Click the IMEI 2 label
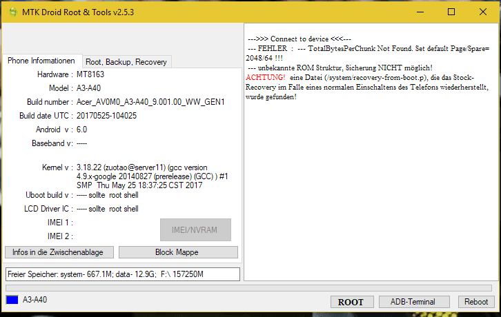This screenshot has width=501, height=317. point(60,236)
